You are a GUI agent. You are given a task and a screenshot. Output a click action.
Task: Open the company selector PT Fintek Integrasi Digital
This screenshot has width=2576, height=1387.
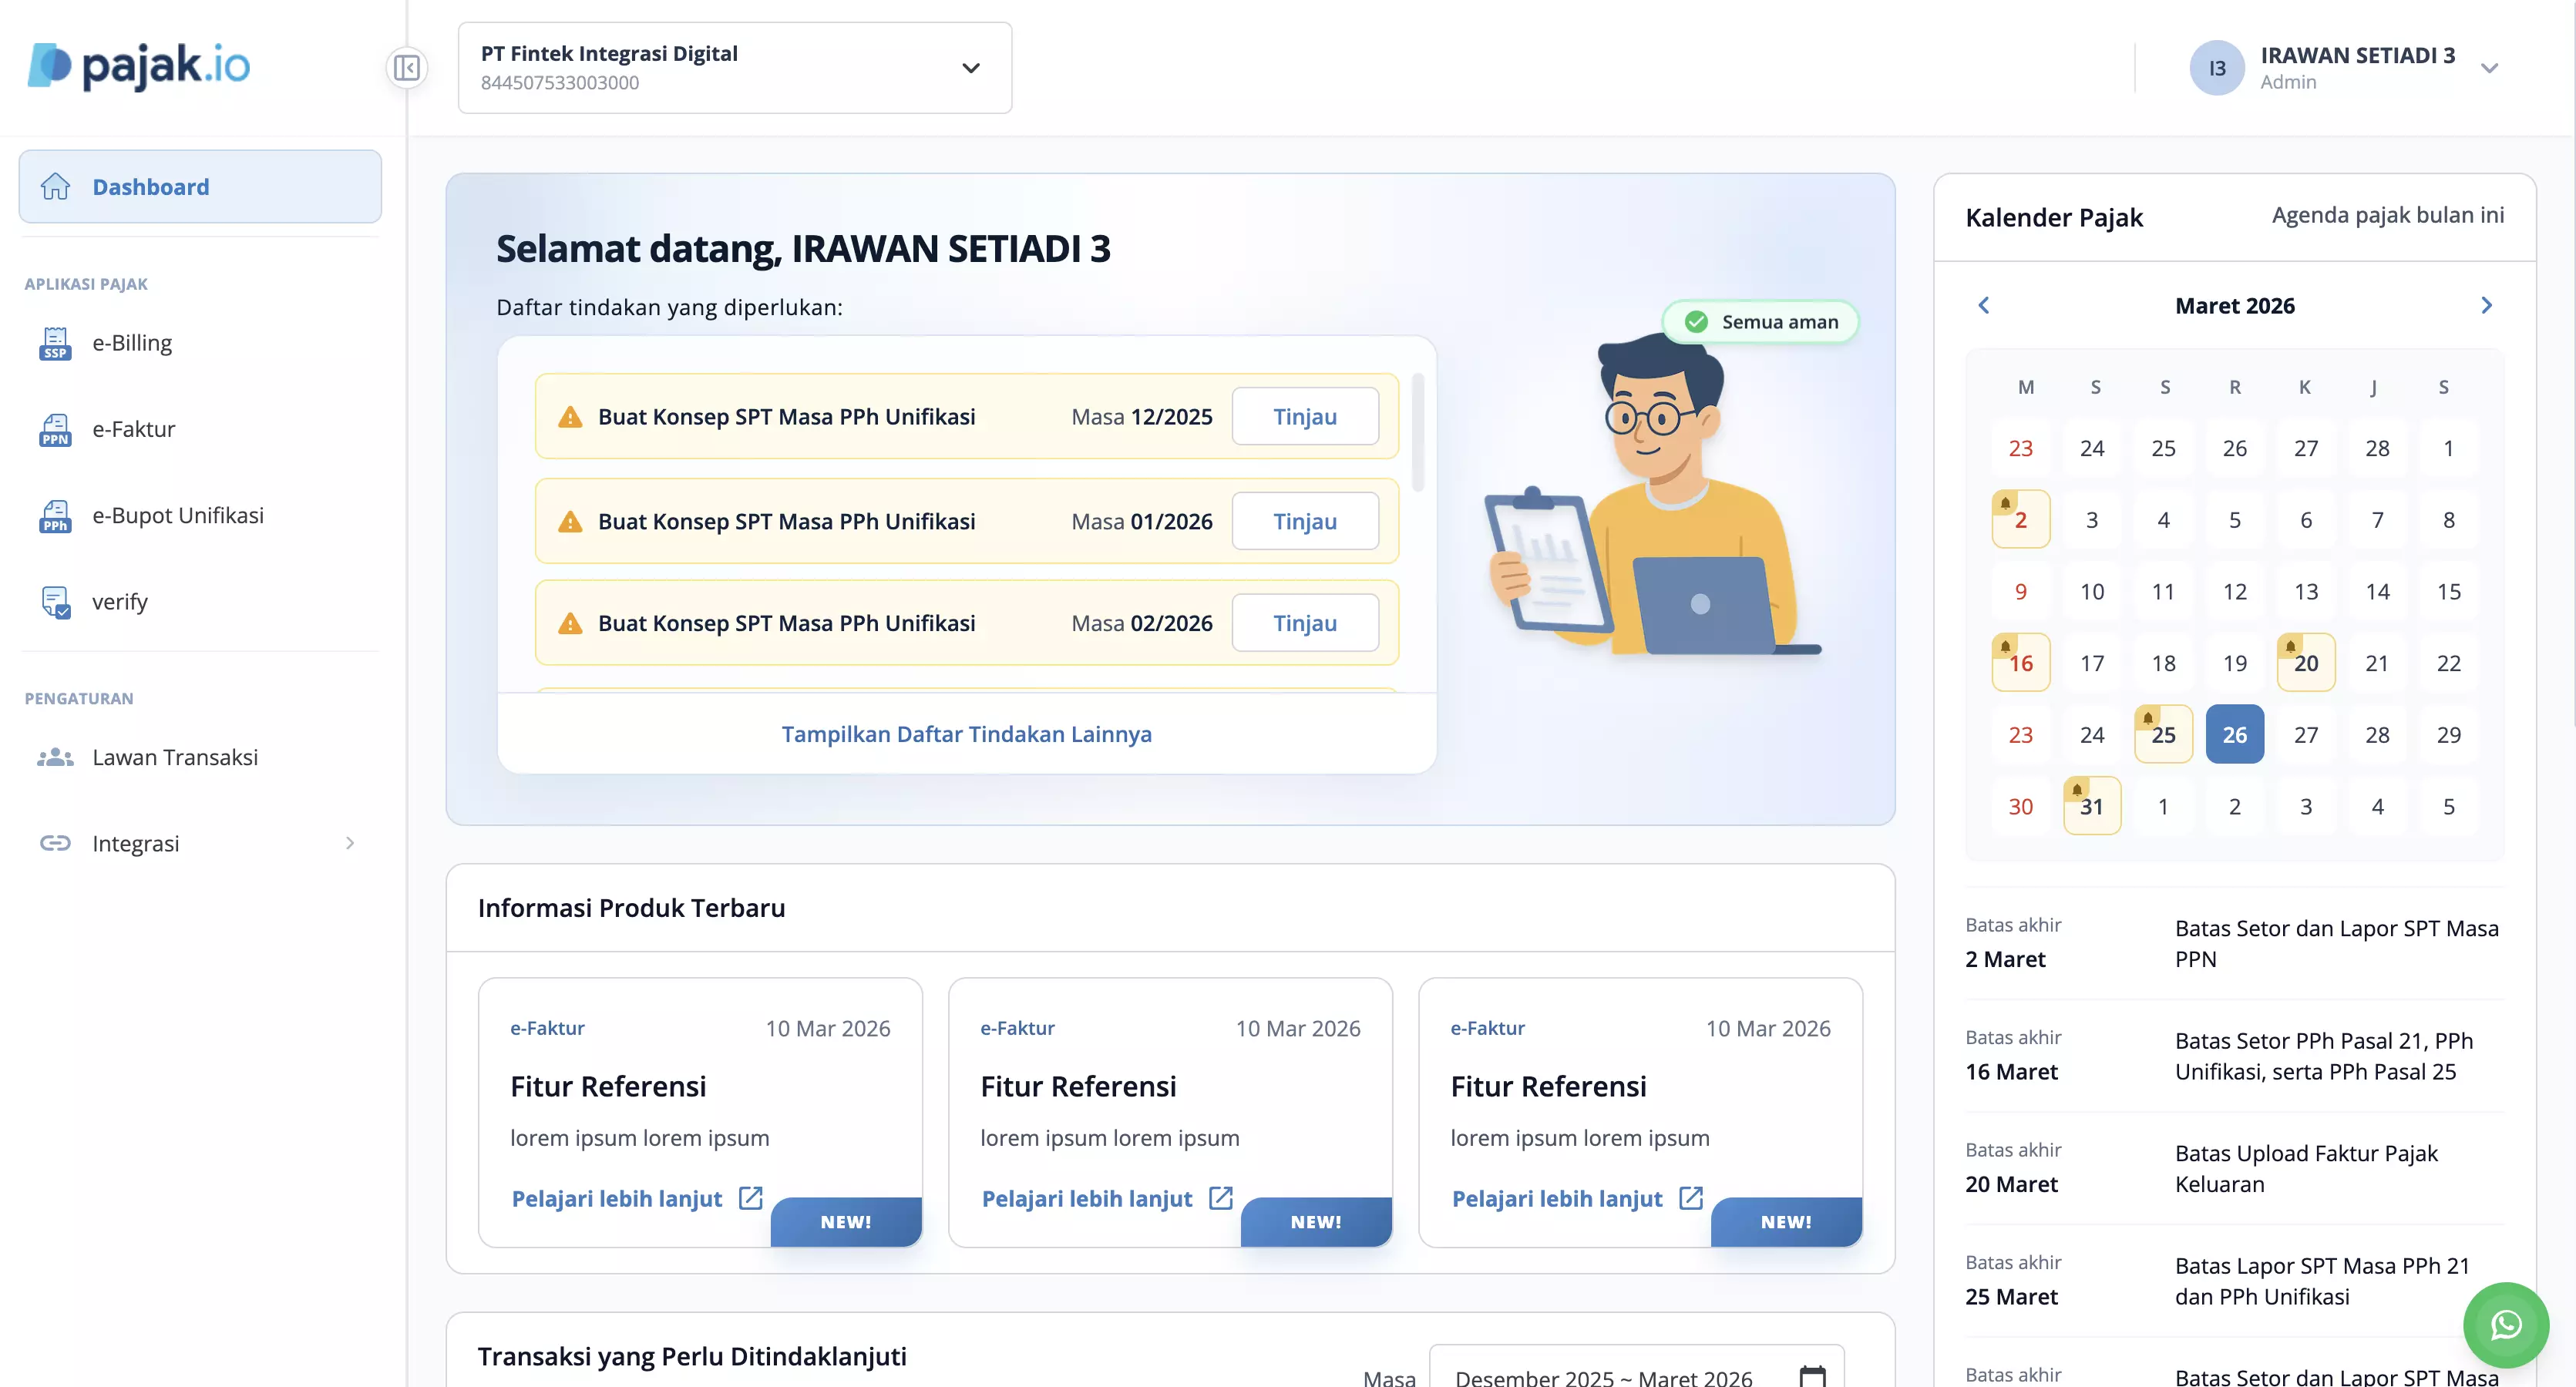[x=734, y=68]
